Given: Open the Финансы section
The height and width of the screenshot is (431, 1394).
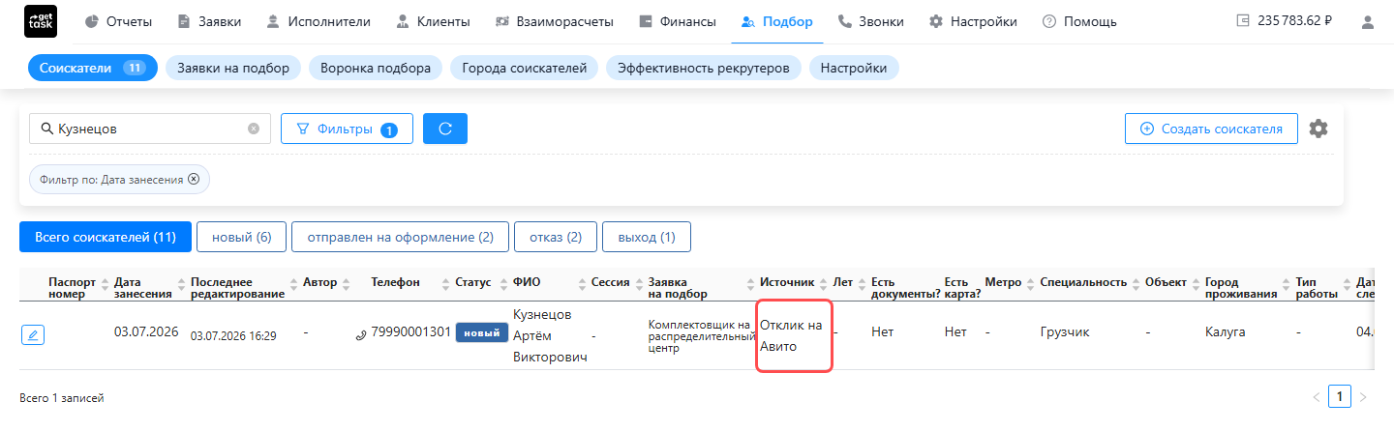Looking at the screenshot, I should [677, 21].
